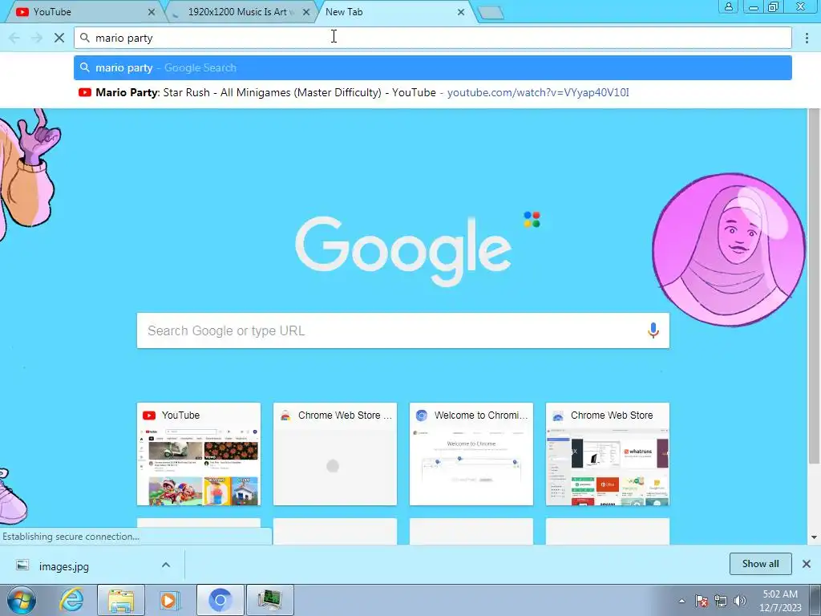
Task: Close the 1920x1200 Music Is Art tab
Action: tap(306, 11)
